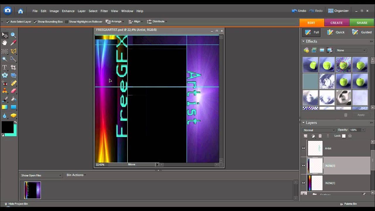Viewport: 375px width, 211px height.
Task: Choose the Eraser tool
Action: click(13, 91)
